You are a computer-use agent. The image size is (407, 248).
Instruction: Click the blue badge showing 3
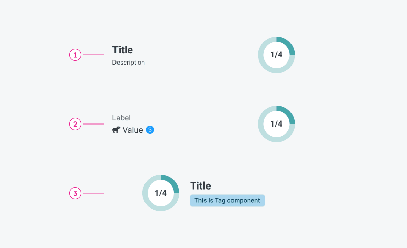(150, 130)
